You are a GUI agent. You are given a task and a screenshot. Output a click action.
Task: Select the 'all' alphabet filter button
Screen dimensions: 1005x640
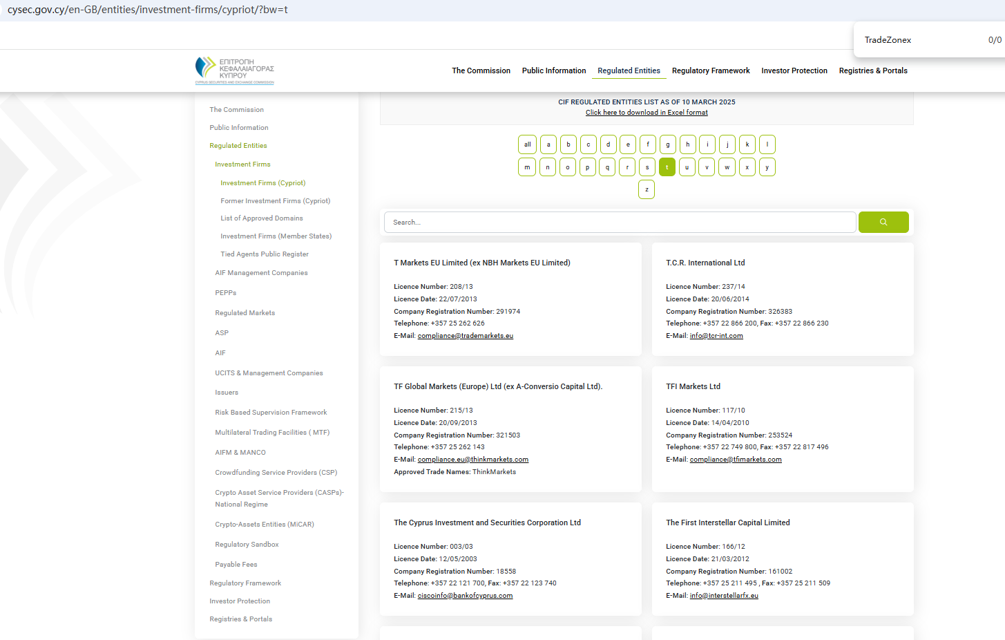[x=527, y=144]
